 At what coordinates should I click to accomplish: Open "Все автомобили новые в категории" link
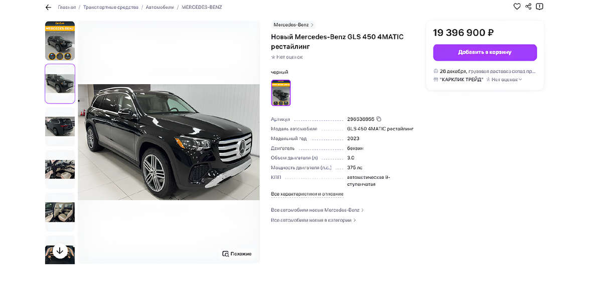pyautogui.click(x=313, y=220)
